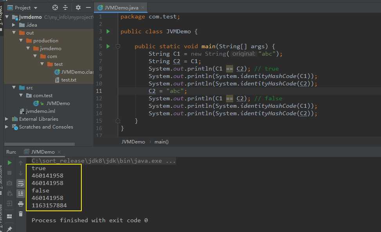381x232 pixels.
Task: Click line 11 code C2 = "abc"
Action: coord(168,91)
